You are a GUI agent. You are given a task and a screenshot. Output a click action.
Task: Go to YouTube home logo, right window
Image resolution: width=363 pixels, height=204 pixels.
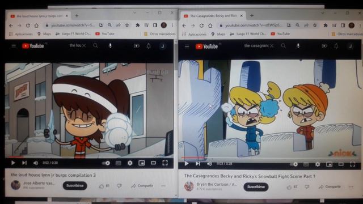(x=206, y=46)
